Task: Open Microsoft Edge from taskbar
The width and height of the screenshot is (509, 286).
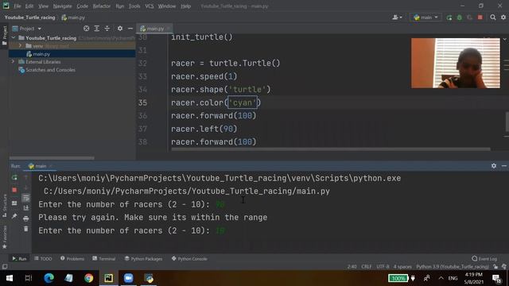Action: pos(49,278)
